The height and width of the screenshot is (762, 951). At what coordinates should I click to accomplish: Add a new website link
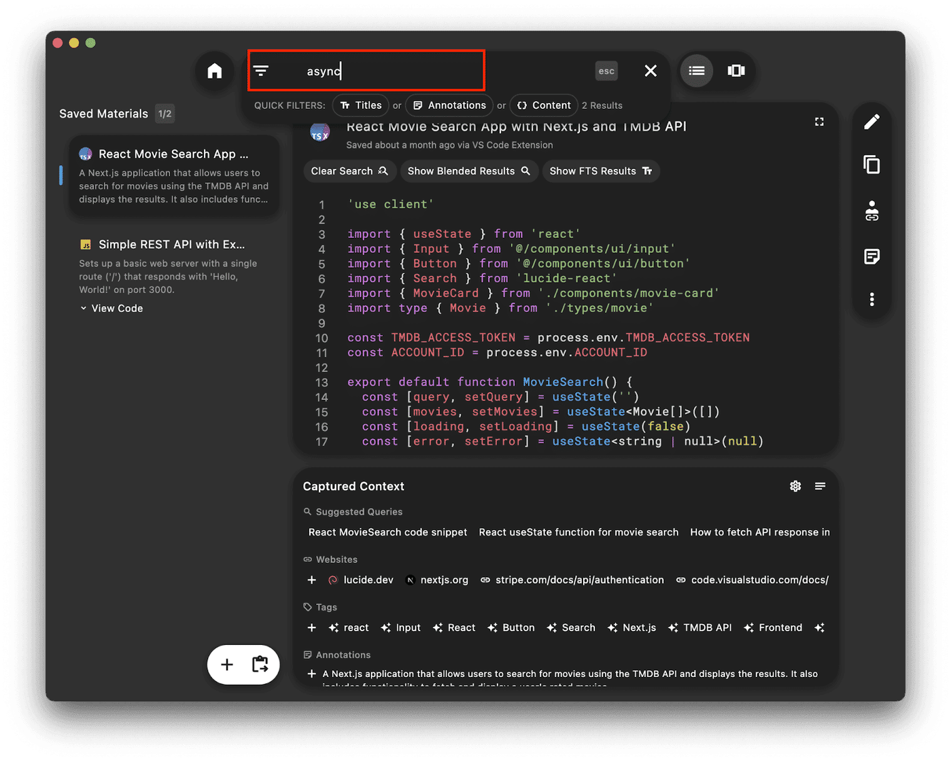(312, 580)
